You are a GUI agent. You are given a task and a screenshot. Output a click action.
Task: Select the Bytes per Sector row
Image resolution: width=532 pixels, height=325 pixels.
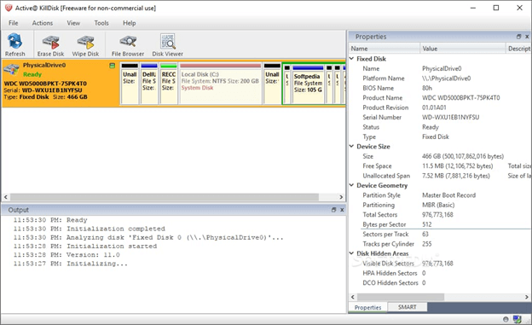point(440,224)
